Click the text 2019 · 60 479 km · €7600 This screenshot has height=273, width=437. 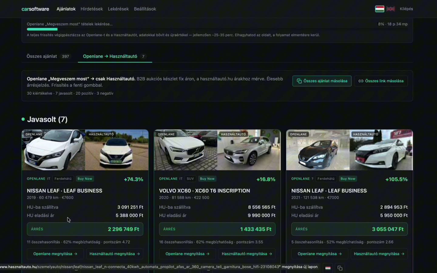tap(50, 197)
